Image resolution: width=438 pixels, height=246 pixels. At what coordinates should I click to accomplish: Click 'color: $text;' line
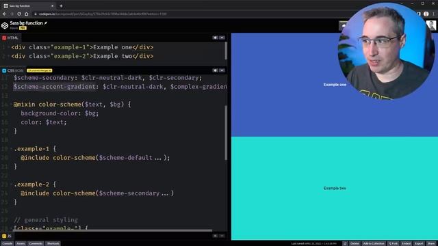44,122
